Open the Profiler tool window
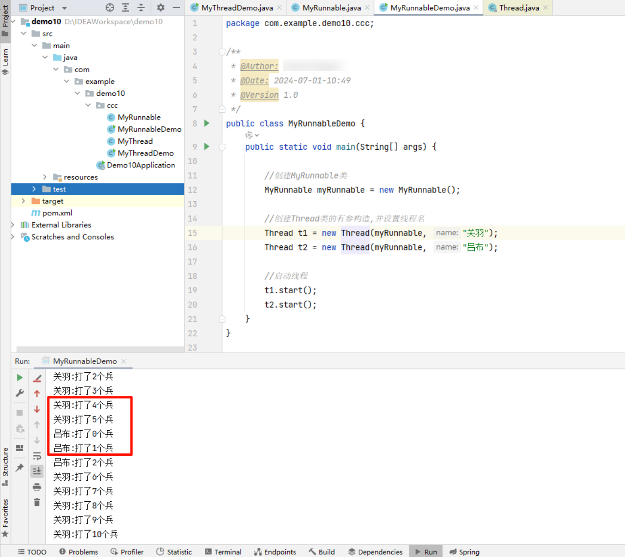The image size is (625, 557). [127, 552]
